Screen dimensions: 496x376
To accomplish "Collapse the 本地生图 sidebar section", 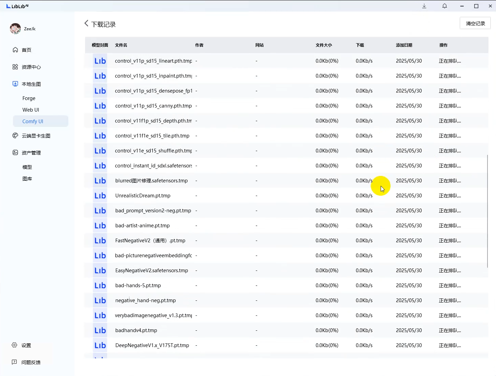I will coord(31,84).
